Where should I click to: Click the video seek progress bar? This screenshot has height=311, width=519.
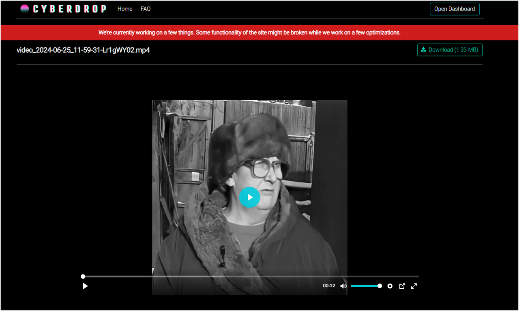coord(251,277)
